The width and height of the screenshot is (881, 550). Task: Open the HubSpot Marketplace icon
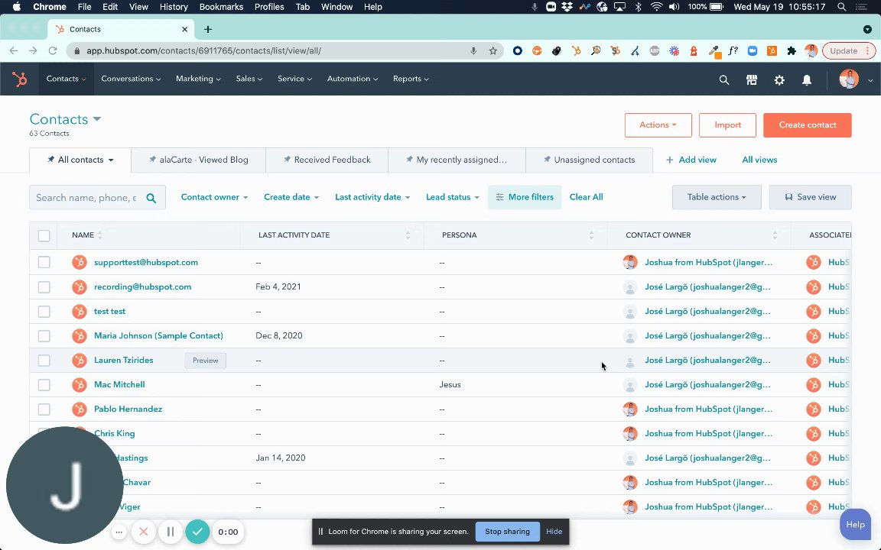(x=751, y=79)
